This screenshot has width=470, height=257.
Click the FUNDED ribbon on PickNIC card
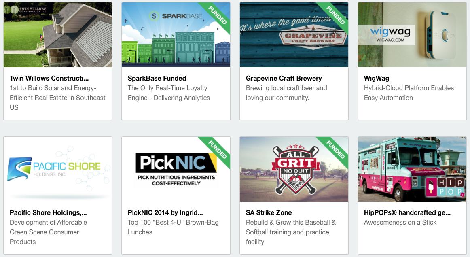pyautogui.click(x=217, y=150)
